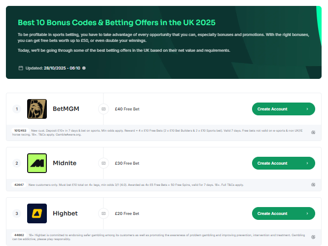This screenshot has height=246, width=328.
Task: Open Create Account for Highbet
Action: [x=283, y=213]
